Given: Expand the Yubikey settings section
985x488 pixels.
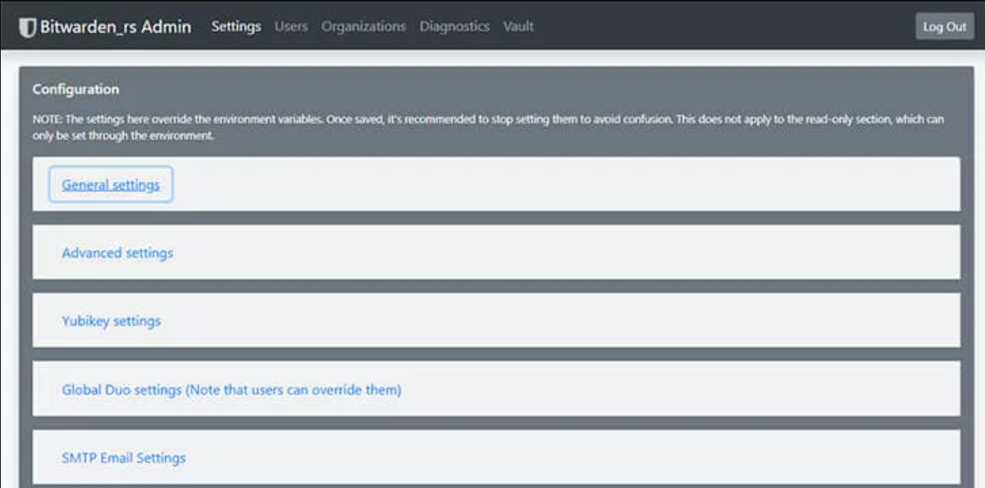Looking at the screenshot, I should click(112, 320).
